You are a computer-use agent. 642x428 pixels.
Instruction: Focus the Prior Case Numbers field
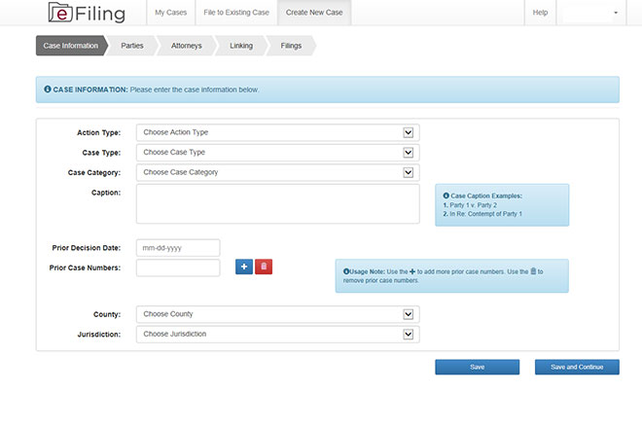pyautogui.click(x=178, y=267)
